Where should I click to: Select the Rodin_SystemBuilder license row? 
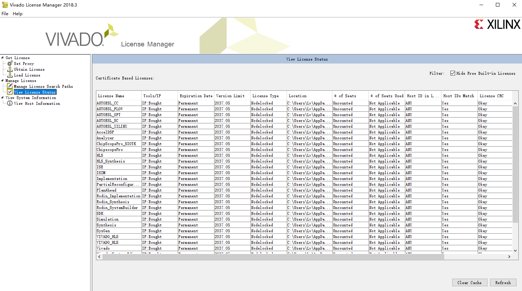(304, 208)
